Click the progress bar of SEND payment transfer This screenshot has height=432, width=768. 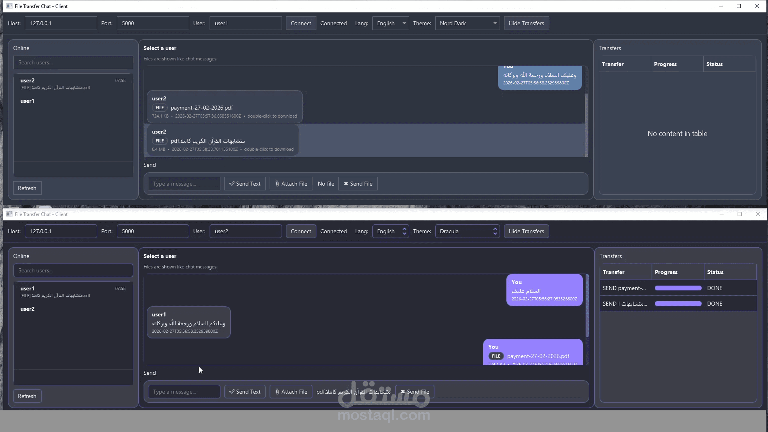(x=678, y=288)
